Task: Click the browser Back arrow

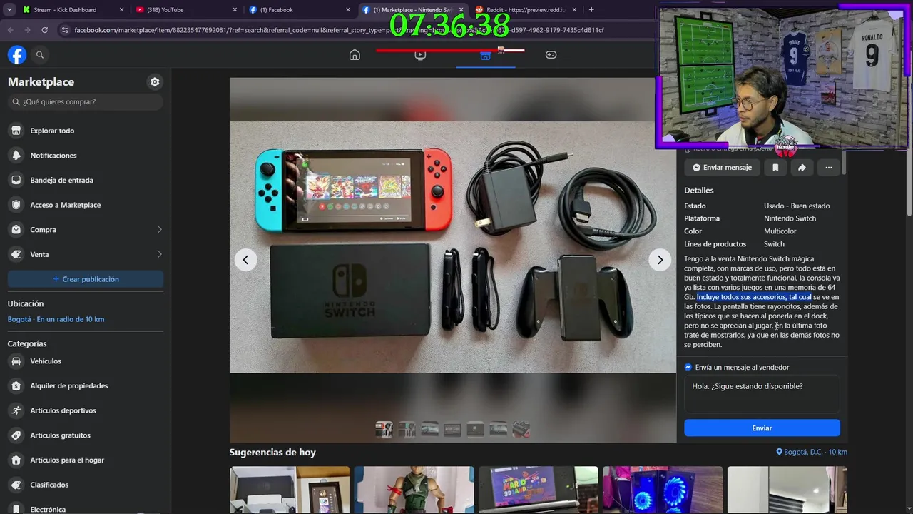Action: tap(11, 30)
